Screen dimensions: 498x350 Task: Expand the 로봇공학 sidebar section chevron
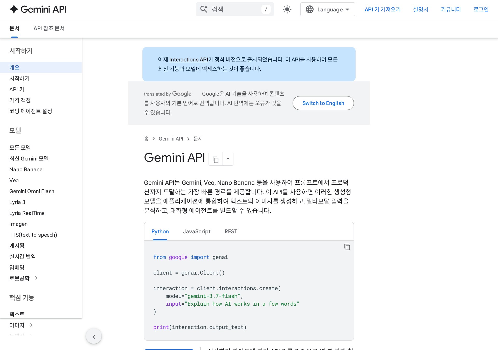point(36,278)
